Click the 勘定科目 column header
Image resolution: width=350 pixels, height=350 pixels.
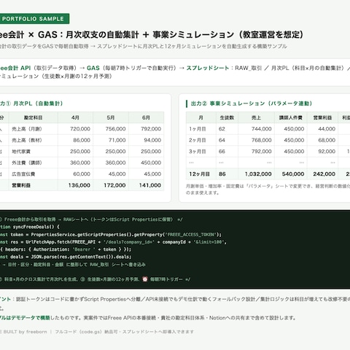(34, 117)
